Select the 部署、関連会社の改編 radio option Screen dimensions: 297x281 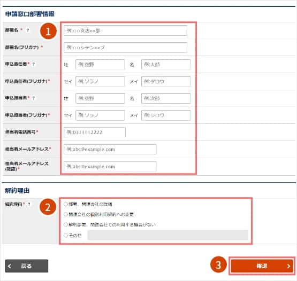(65, 204)
